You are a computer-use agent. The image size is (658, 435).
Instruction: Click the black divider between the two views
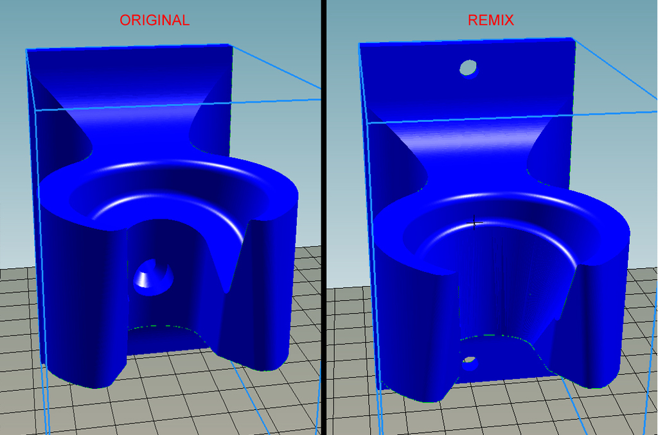[323, 217]
